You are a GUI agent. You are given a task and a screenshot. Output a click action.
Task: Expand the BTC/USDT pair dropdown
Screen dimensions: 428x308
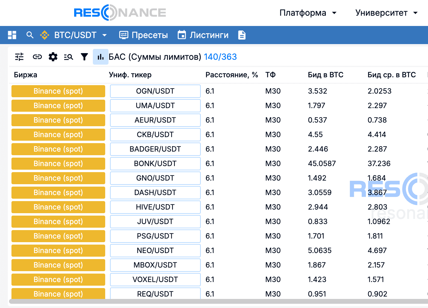point(105,35)
